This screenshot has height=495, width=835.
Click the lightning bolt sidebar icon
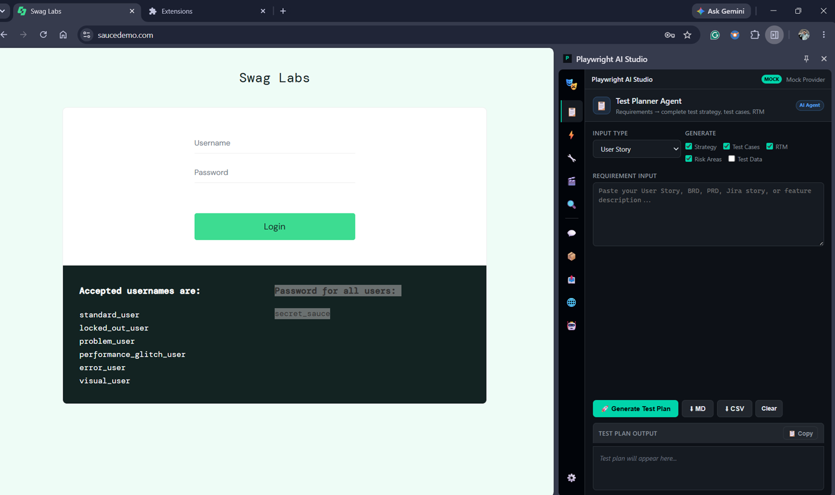pos(572,135)
